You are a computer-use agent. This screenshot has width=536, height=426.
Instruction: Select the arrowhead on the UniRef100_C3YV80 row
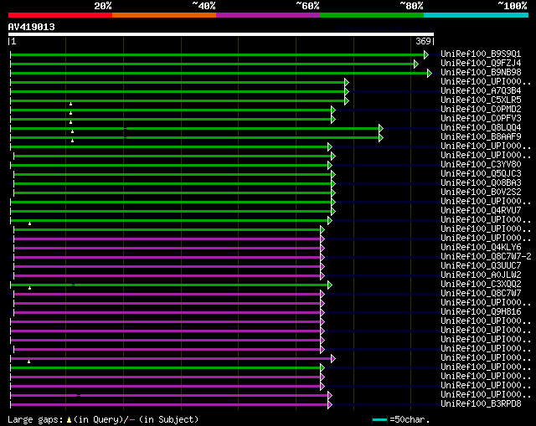tap(330, 166)
